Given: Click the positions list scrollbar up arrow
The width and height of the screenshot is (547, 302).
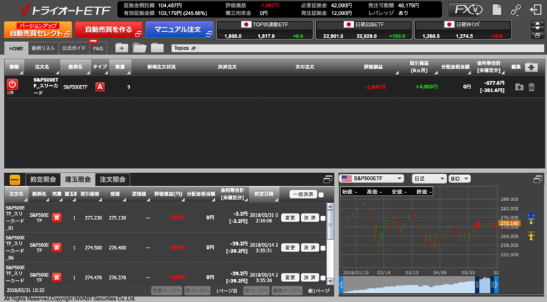Looking at the screenshot, I should 330,207.
